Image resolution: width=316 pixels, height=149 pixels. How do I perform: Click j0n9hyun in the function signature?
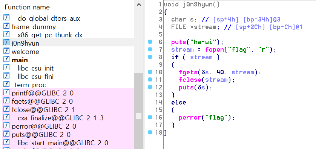(198, 5)
